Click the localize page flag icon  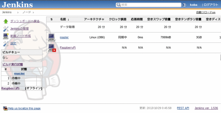tap(5, 108)
